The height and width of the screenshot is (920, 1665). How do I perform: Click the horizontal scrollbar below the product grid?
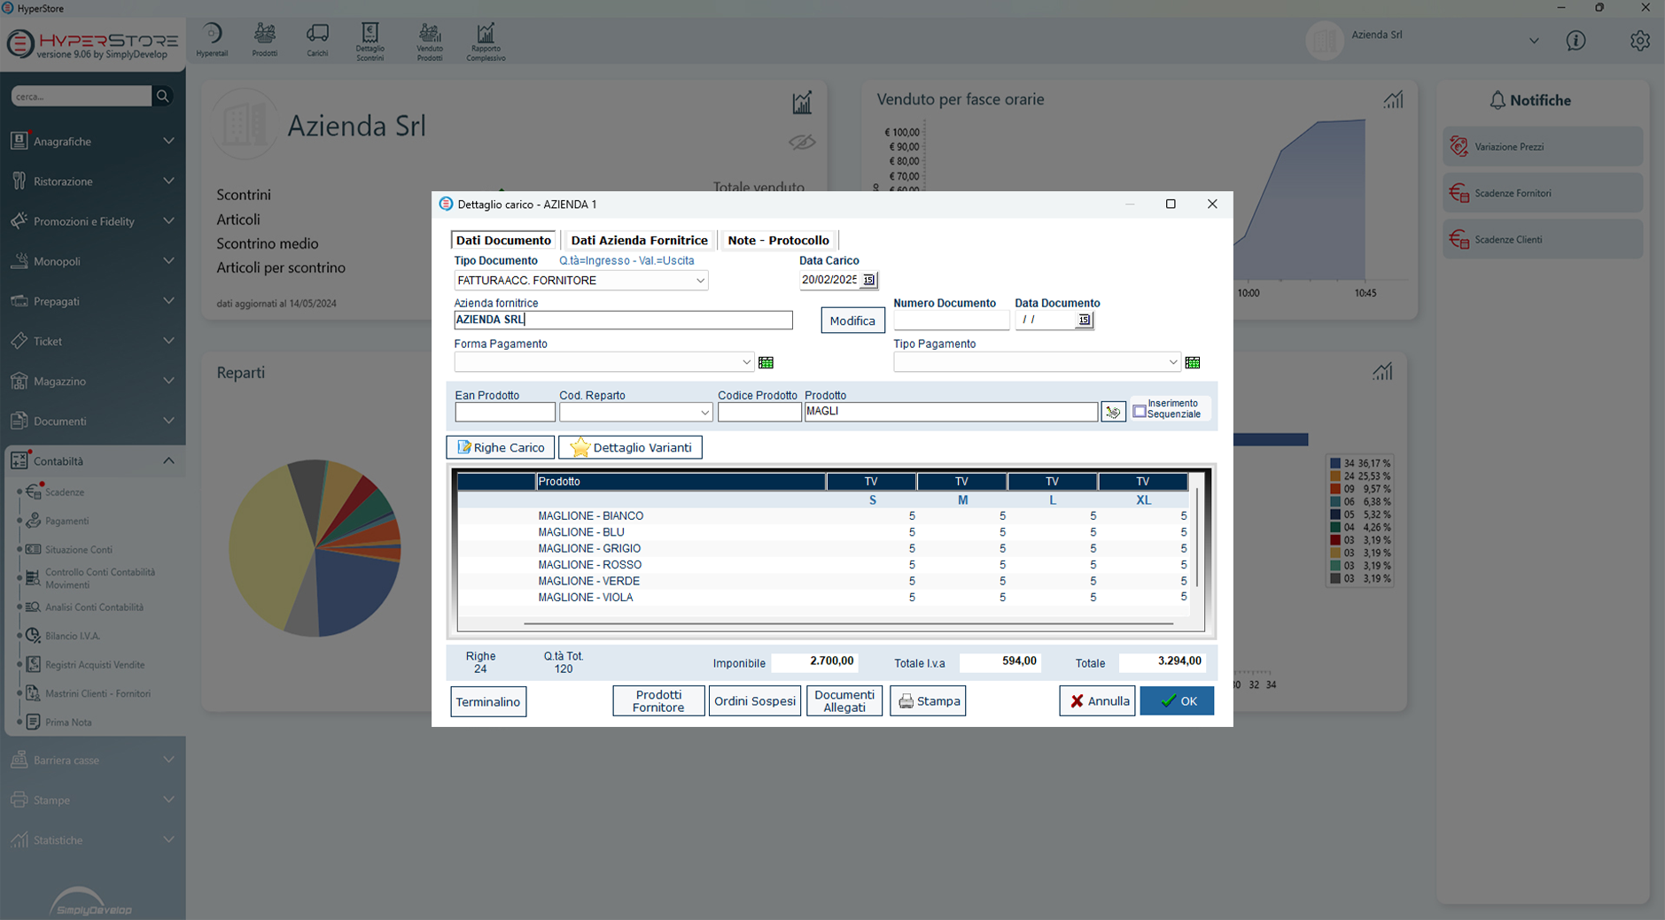[848, 623]
